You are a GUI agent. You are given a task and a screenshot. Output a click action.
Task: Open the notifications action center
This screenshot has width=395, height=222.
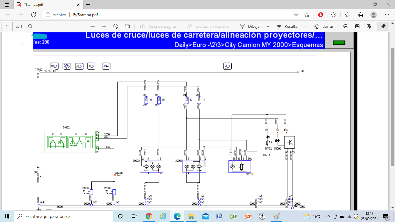385,216
